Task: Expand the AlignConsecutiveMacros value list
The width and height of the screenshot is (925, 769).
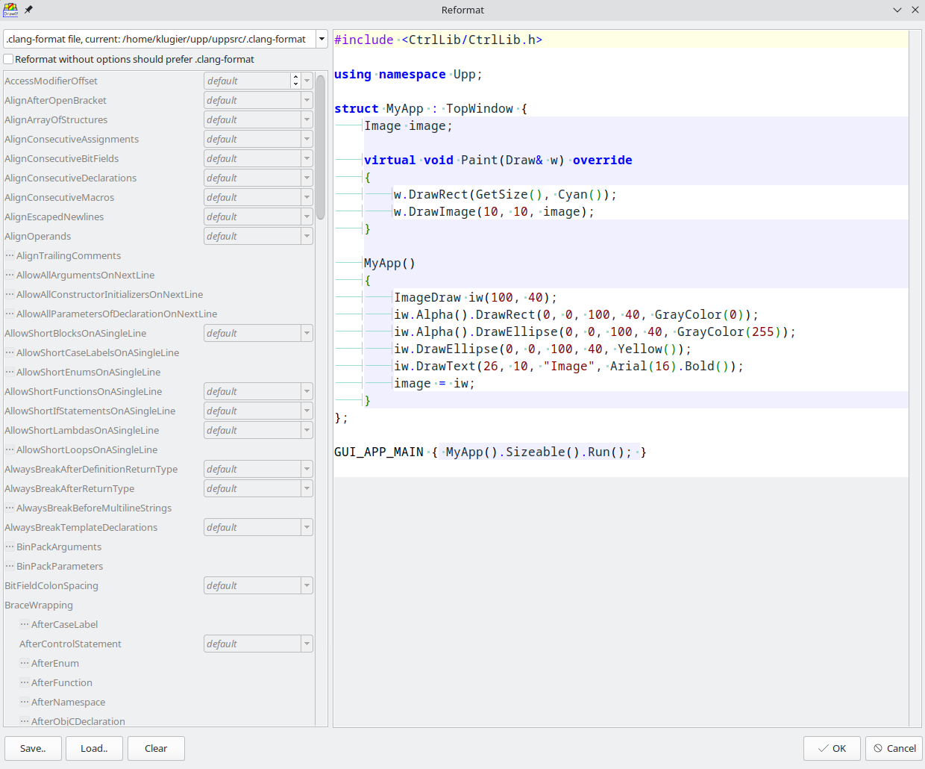Action: (307, 197)
